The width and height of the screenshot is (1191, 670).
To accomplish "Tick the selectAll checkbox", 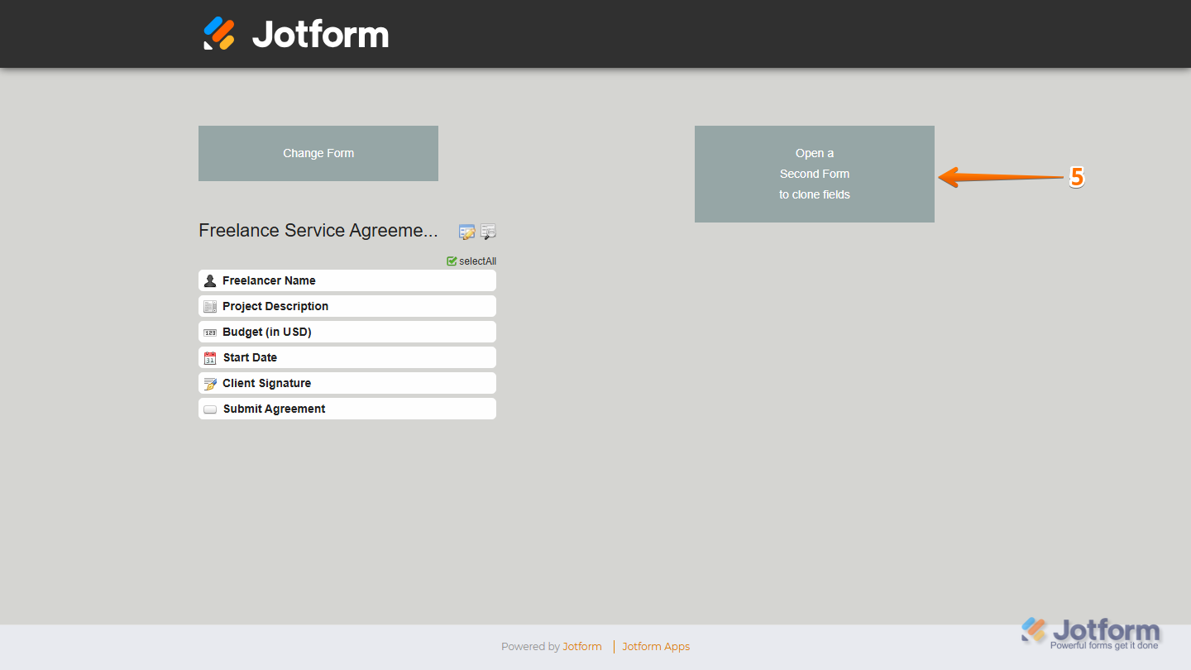I will (x=452, y=261).
